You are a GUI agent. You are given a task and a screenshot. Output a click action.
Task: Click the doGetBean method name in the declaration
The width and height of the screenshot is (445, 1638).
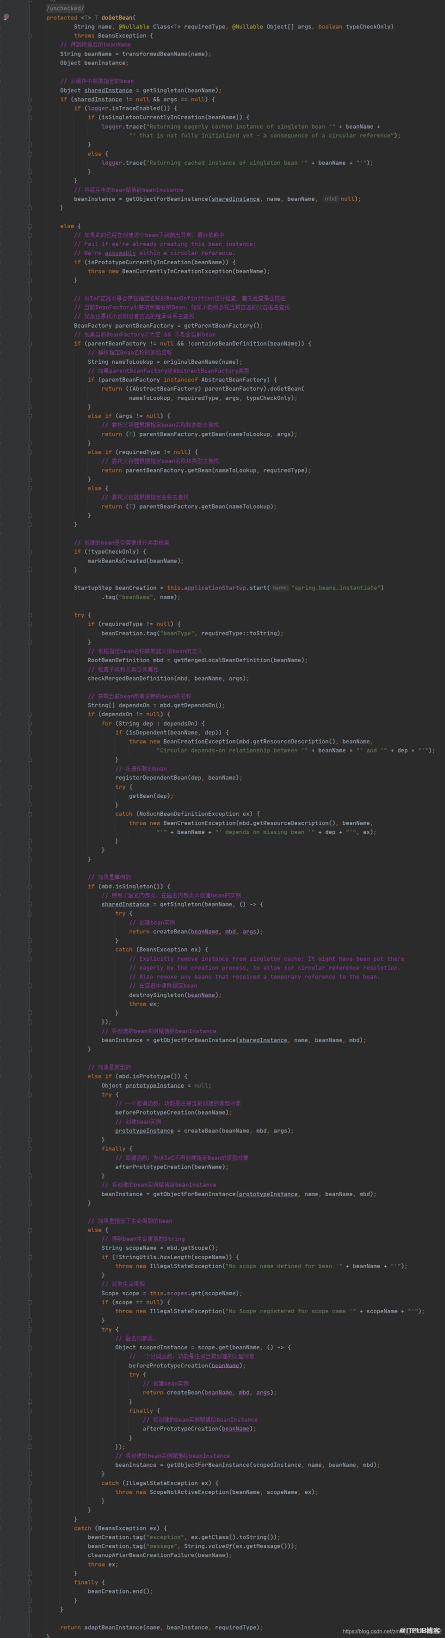118,18
